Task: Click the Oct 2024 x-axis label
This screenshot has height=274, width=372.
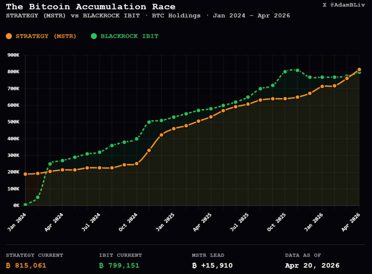Action: (128, 222)
